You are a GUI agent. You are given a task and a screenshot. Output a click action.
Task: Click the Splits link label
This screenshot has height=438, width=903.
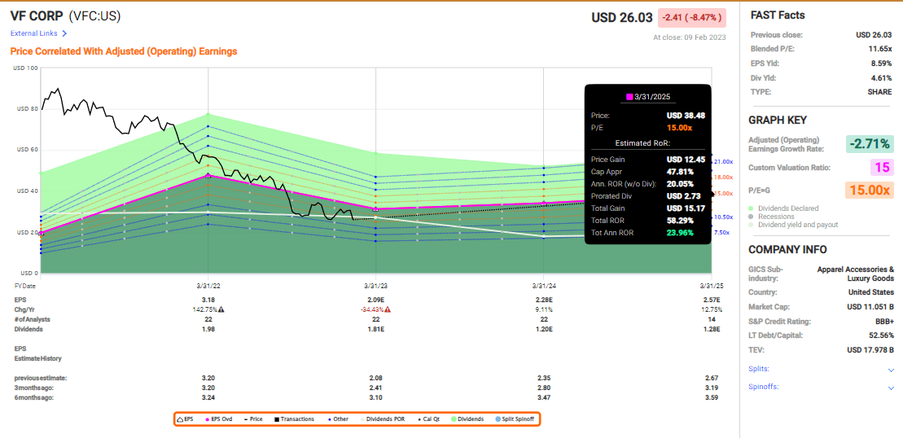759,369
